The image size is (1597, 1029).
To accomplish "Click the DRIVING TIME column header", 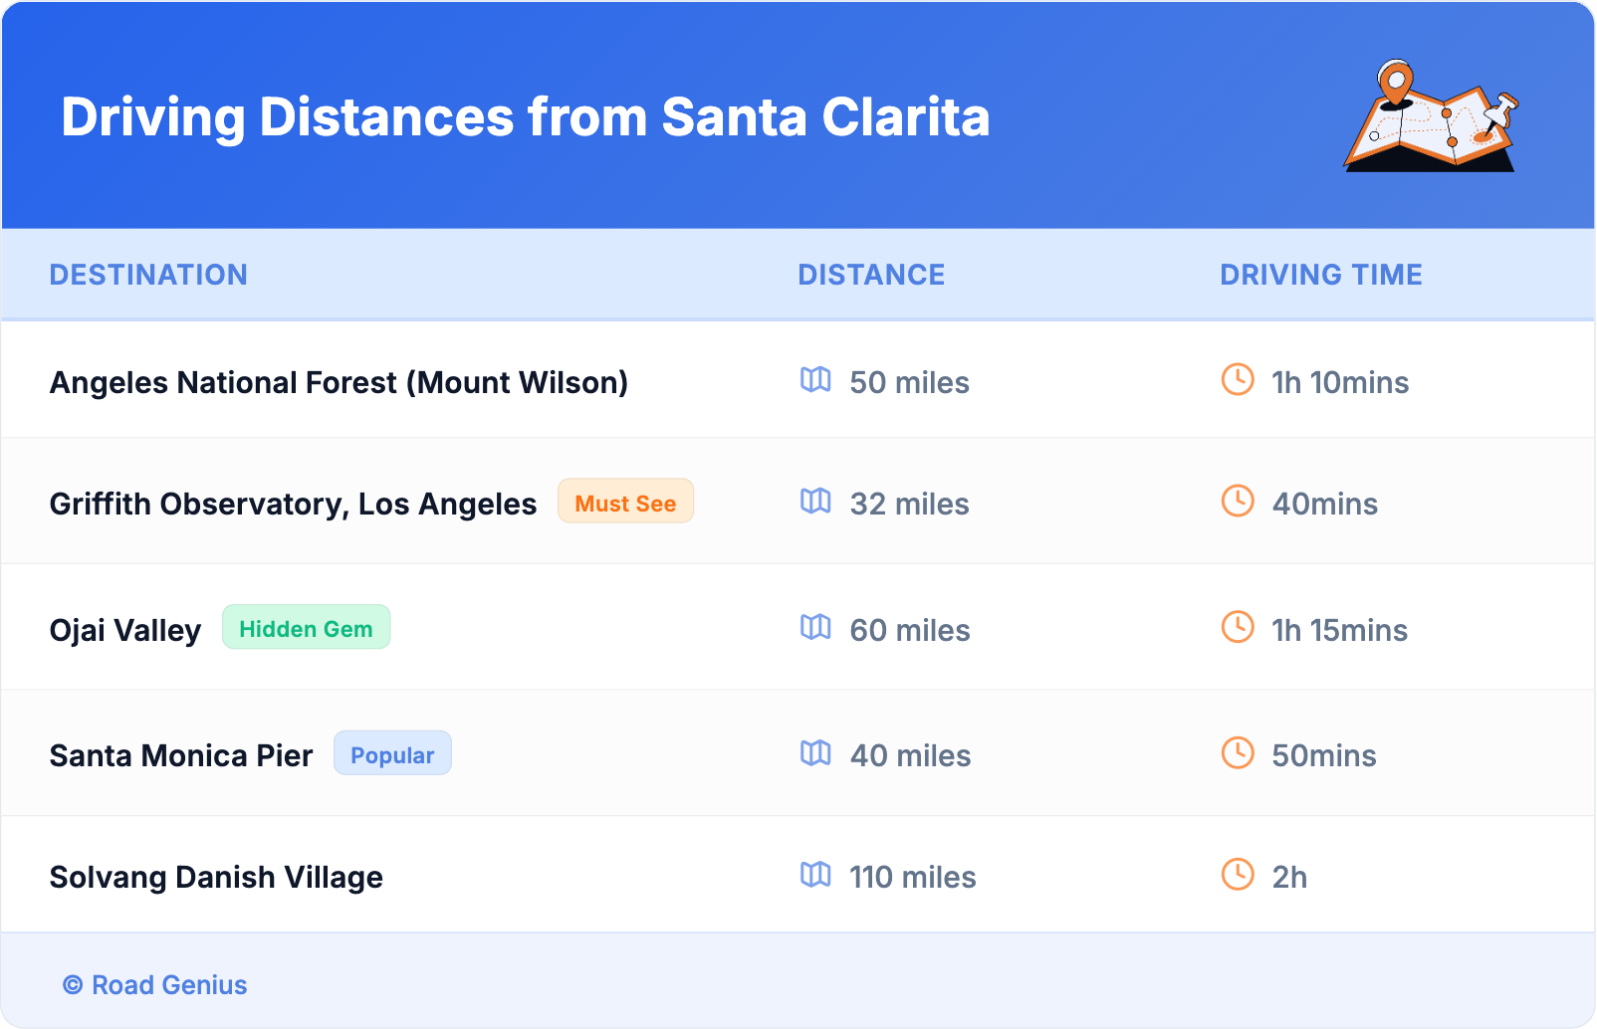I will coord(1320,275).
